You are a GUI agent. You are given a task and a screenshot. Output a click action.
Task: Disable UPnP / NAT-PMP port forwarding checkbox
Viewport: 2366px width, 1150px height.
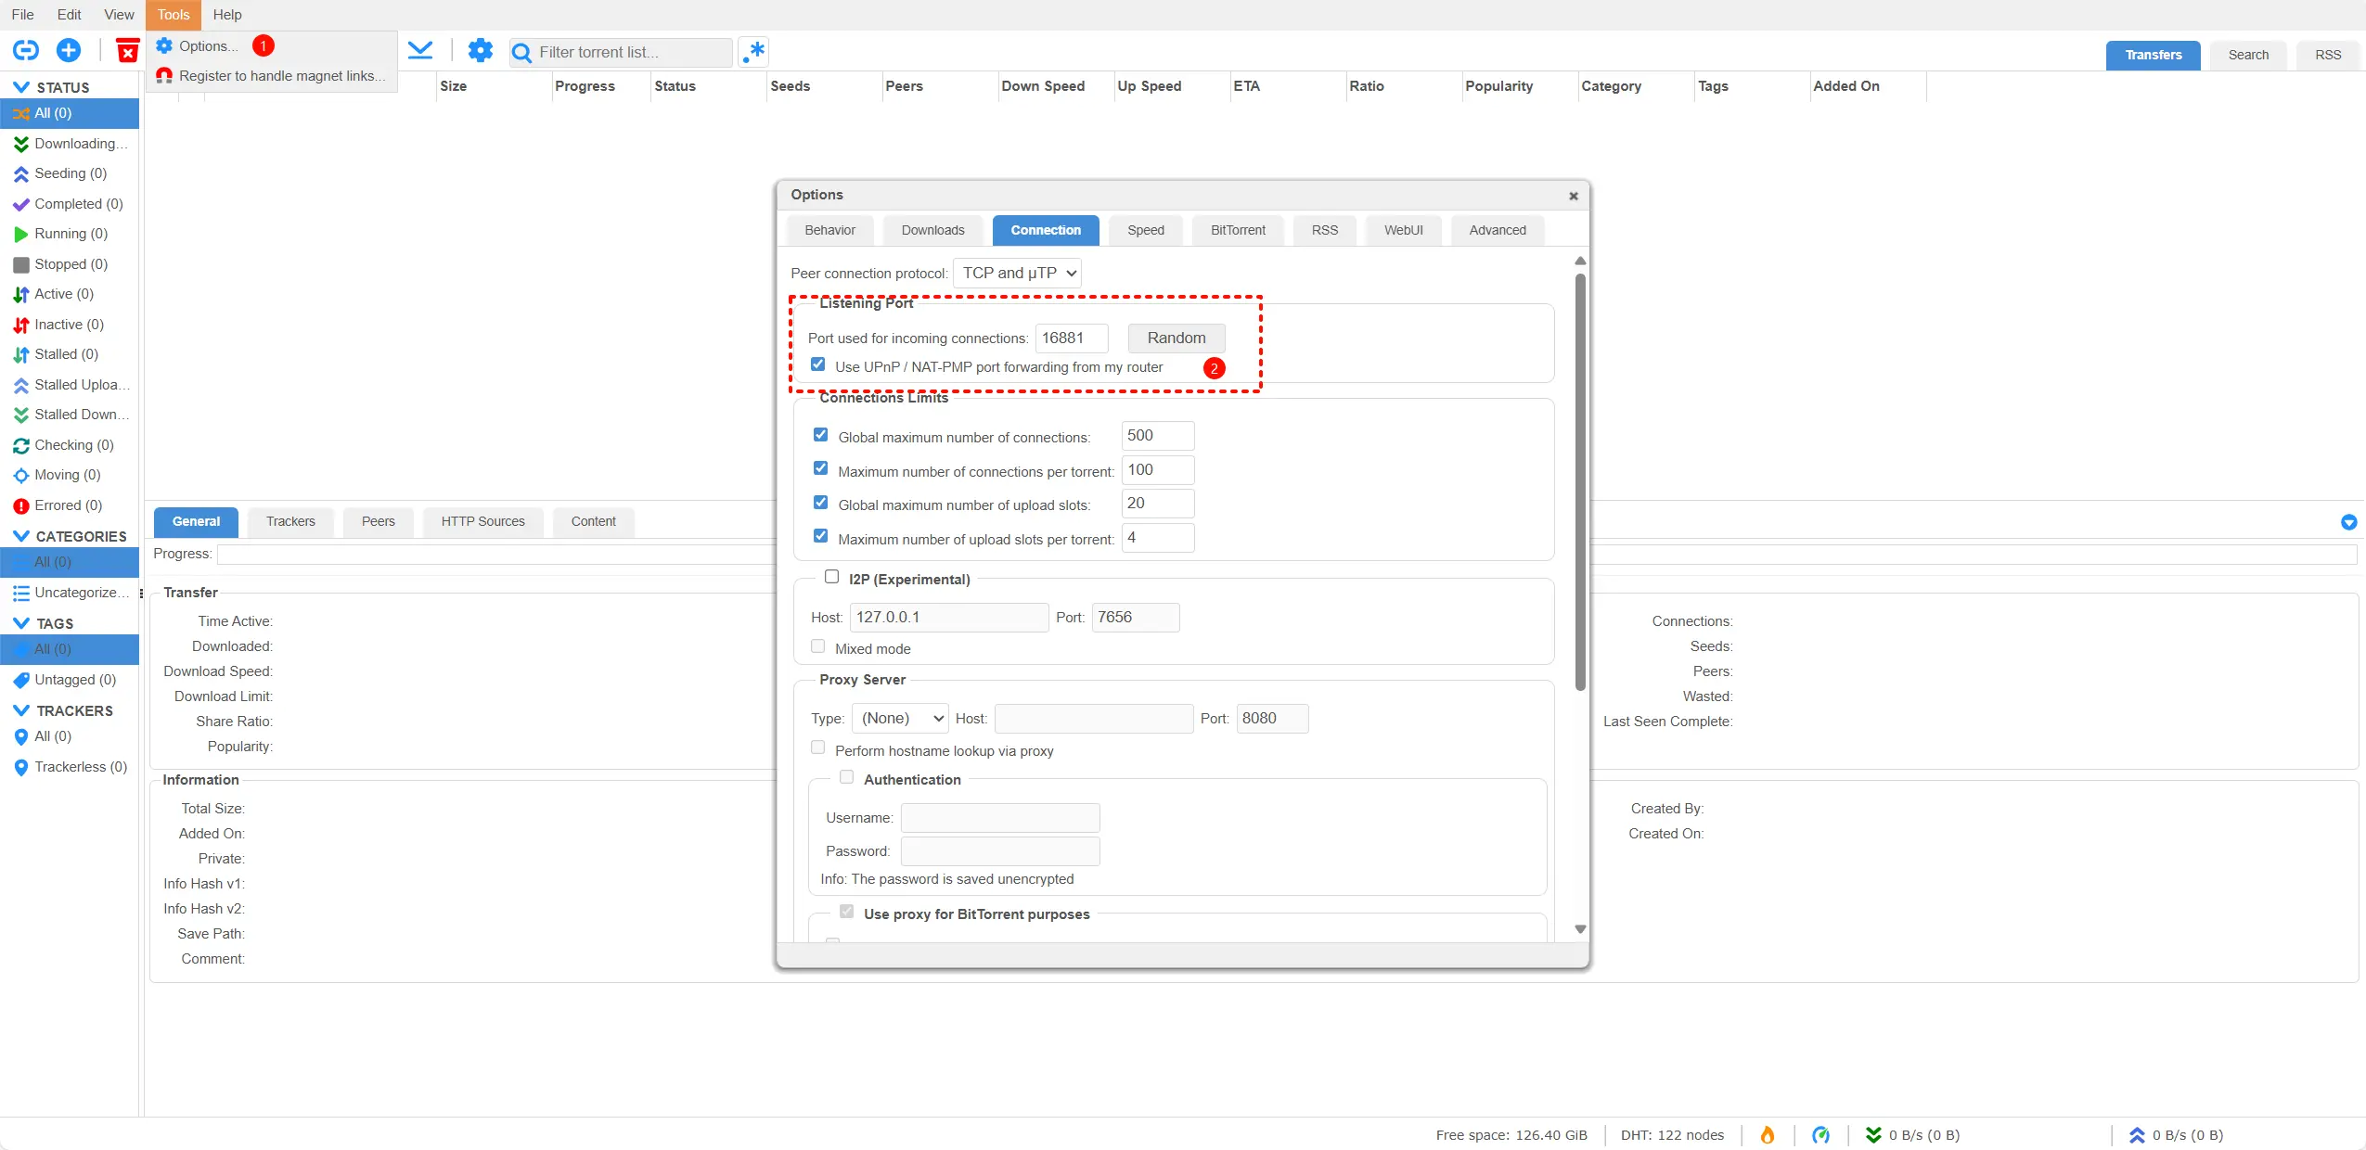tap(817, 364)
